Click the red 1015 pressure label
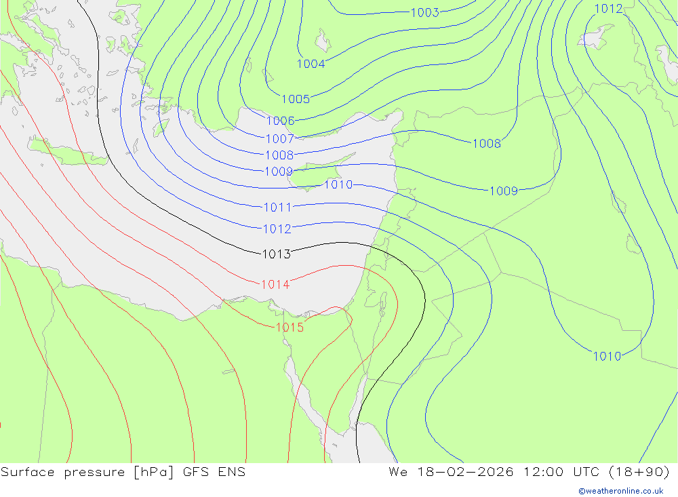Viewport: 678px width, 497px height. pyautogui.click(x=290, y=327)
